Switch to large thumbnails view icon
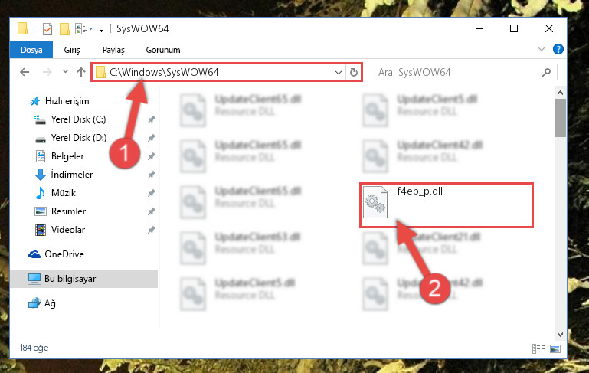The image size is (589, 373). [x=555, y=348]
